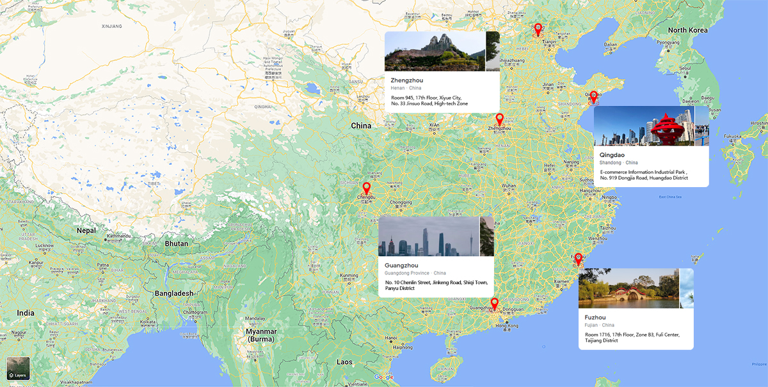The height and width of the screenshot is (387, 768).
Task: Click the 'Shijiazhuang' city label
Action: [512, 60]
